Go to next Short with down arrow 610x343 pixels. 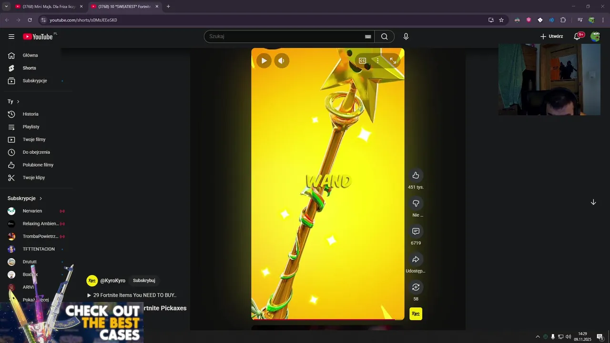point(593,202)
